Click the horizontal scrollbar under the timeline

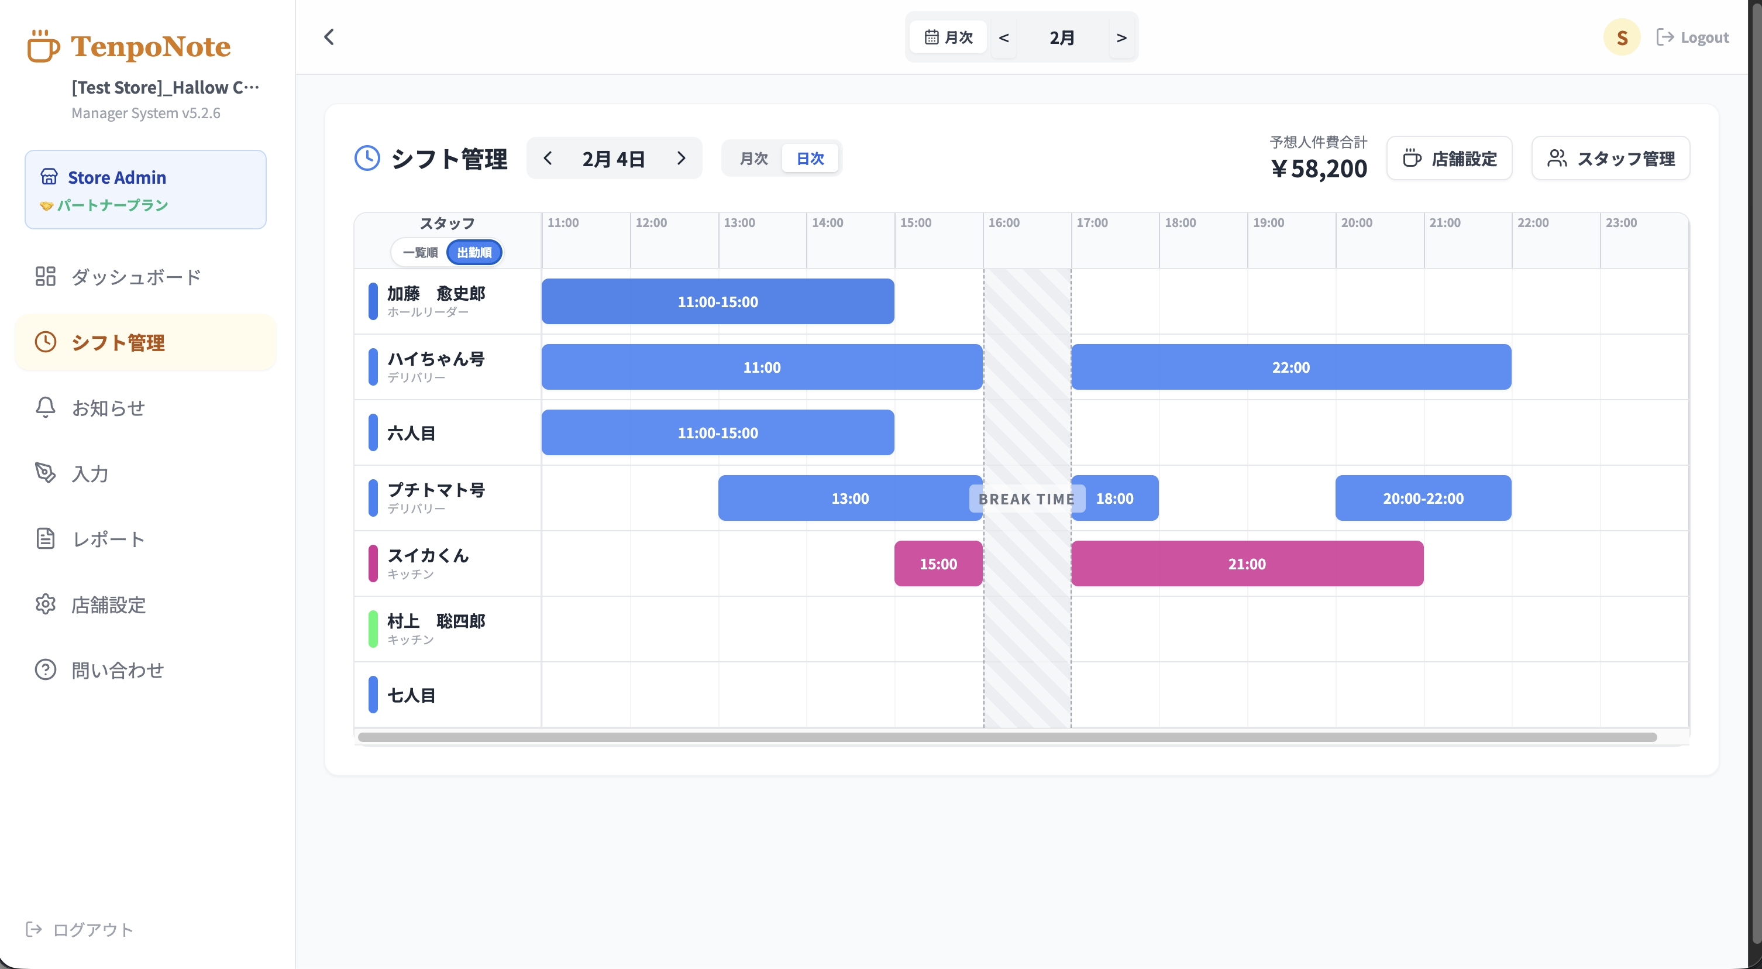1007,737
